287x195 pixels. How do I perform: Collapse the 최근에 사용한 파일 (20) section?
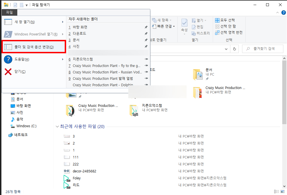coord(57,127)
